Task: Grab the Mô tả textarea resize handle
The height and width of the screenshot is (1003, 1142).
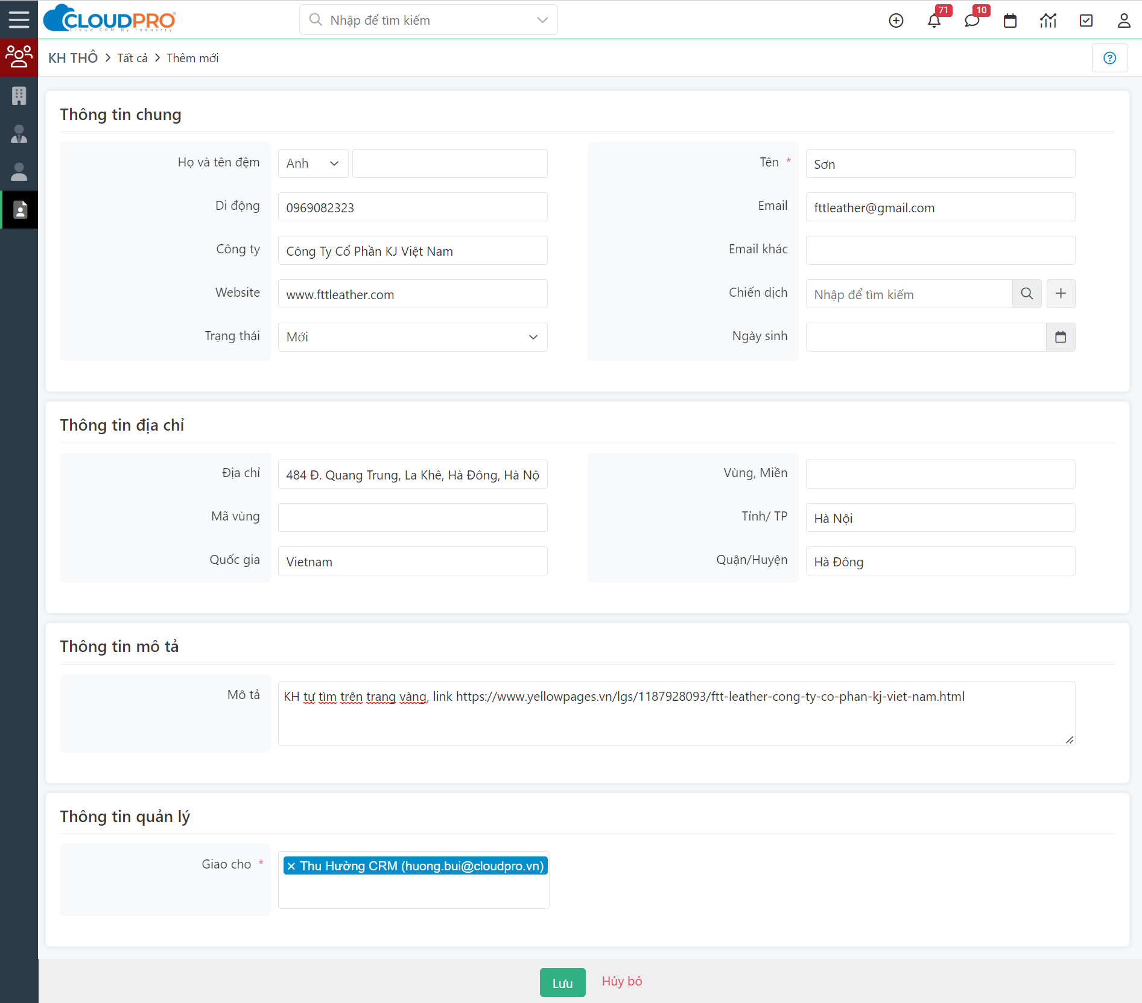Action: click(1070, 739)
